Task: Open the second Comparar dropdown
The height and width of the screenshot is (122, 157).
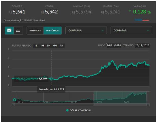Action: pyautogui.click(x=131, y=30)
